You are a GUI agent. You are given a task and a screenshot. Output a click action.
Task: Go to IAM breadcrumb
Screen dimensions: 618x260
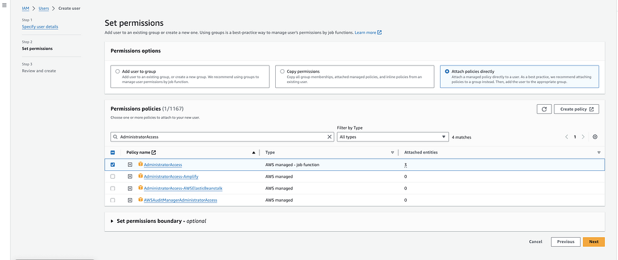tap(25, 8)
